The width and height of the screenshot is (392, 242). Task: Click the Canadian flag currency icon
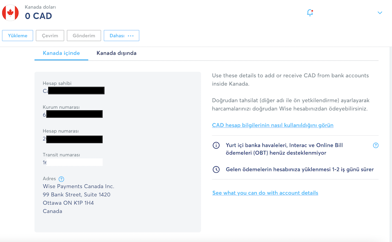pyautogui.click(x=10, y=13)
